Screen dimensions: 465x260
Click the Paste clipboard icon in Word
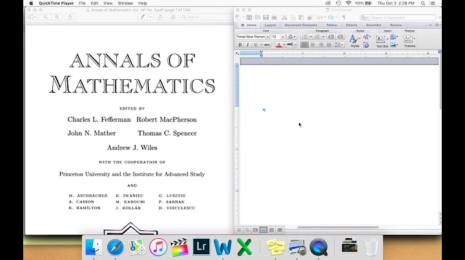tap(301, 17)
